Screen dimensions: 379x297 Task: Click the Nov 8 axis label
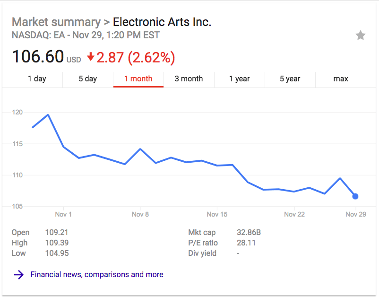point(140,214)
